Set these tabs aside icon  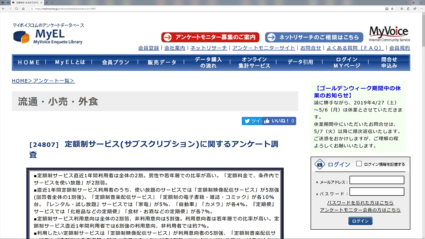tap(8, 2)
